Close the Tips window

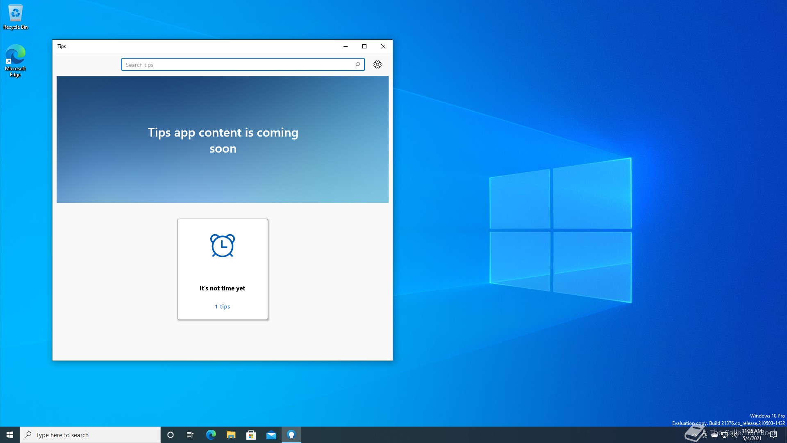[383, 46]
